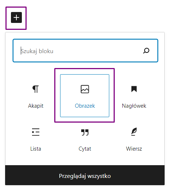The image size is (169, 187).
Task: Insert the highlighted Obrazek block tile
Action: [85, 96]
